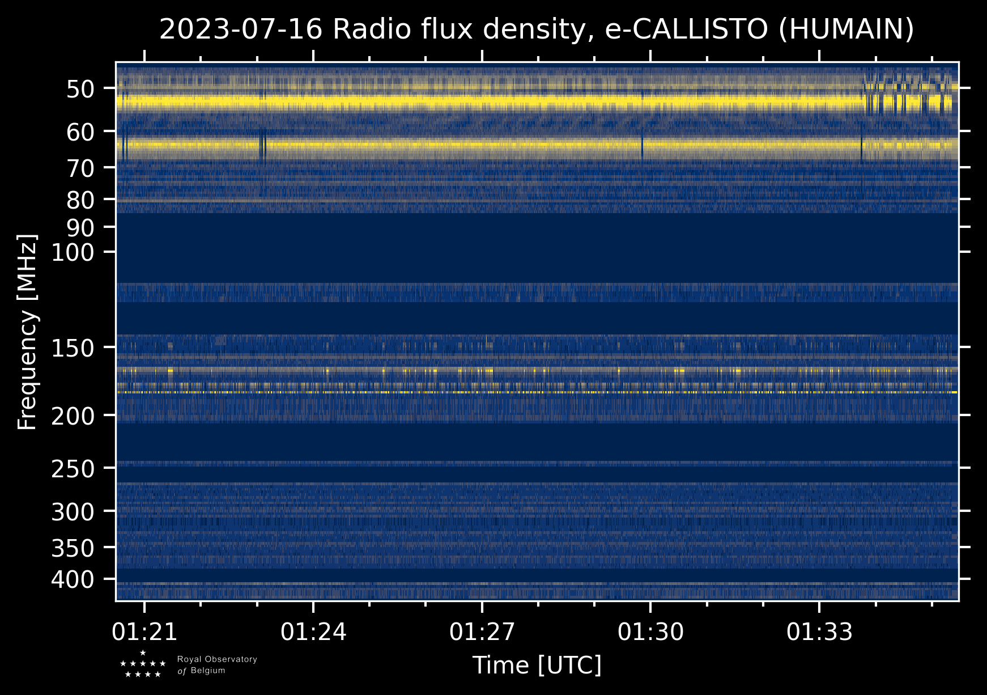Click the 150 MHz frequency tick label
This screenshot has height=695, width=987.
73,348
